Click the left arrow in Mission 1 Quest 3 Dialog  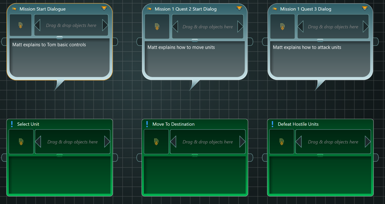coord(301,27)
